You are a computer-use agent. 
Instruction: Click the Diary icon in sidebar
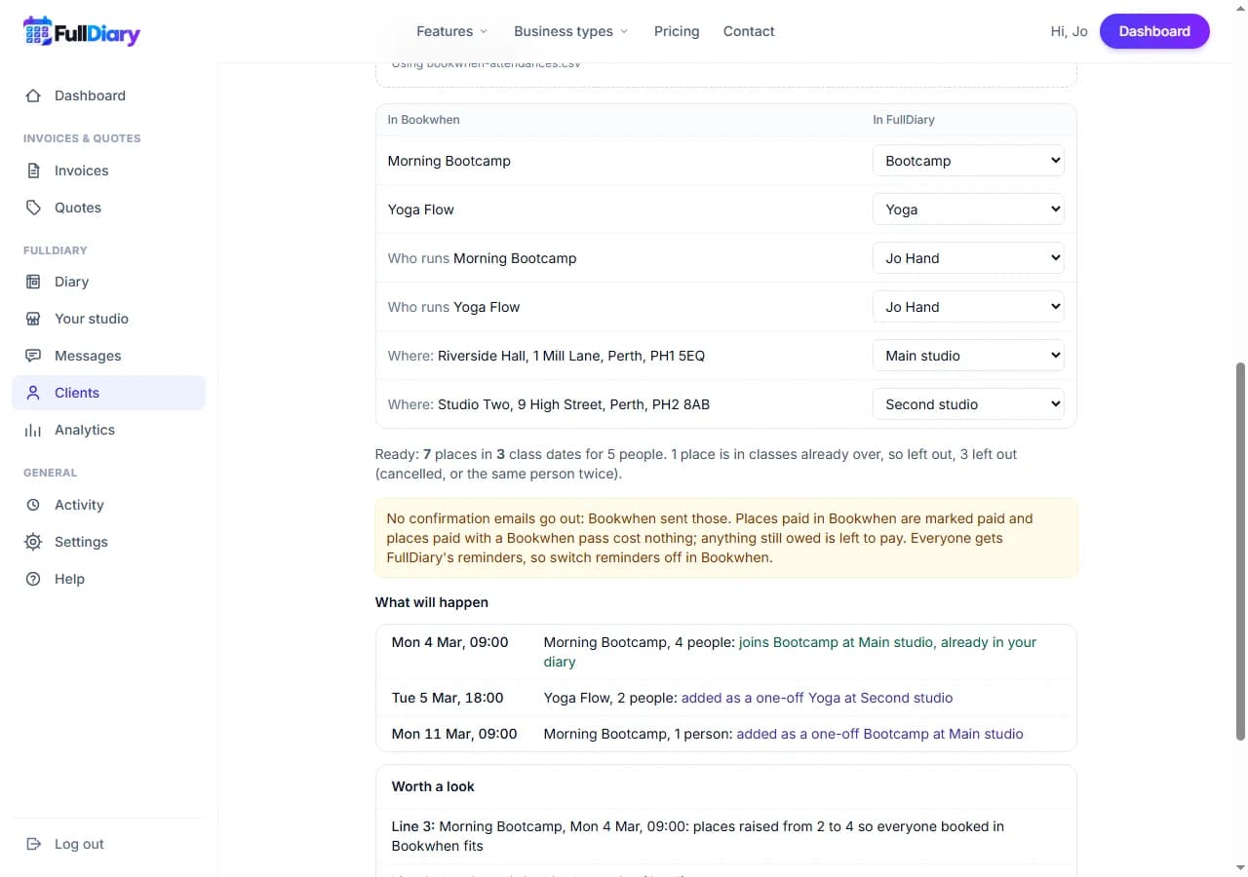pyautogui.click(x=33, y=282)
